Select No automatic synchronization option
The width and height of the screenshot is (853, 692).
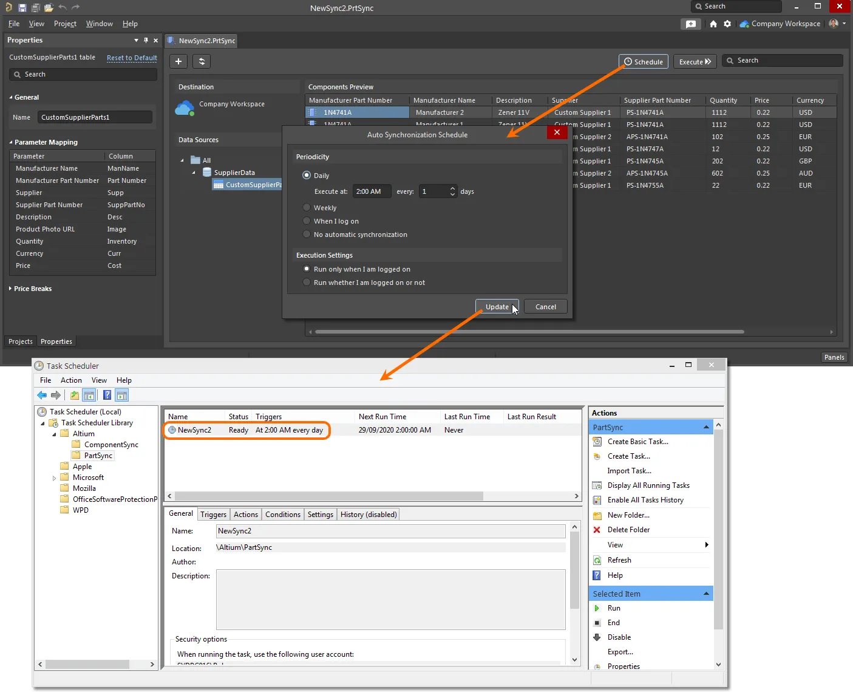coord(307,235)
